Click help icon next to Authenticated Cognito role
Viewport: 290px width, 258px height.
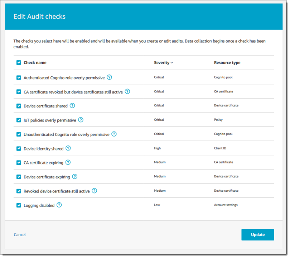click(110, 77)
